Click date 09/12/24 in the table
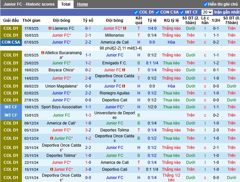Image resolution: width=240 pixels, height=182 pixels. coord(31,123)
